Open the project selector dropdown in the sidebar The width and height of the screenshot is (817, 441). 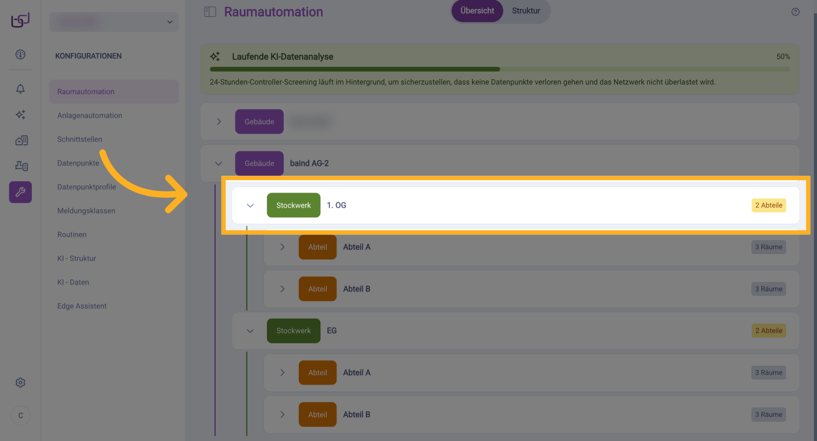114,22
